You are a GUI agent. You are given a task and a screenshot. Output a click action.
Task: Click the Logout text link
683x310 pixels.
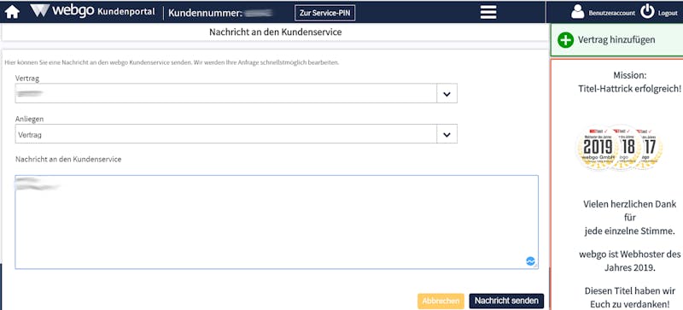pos(668,13)
